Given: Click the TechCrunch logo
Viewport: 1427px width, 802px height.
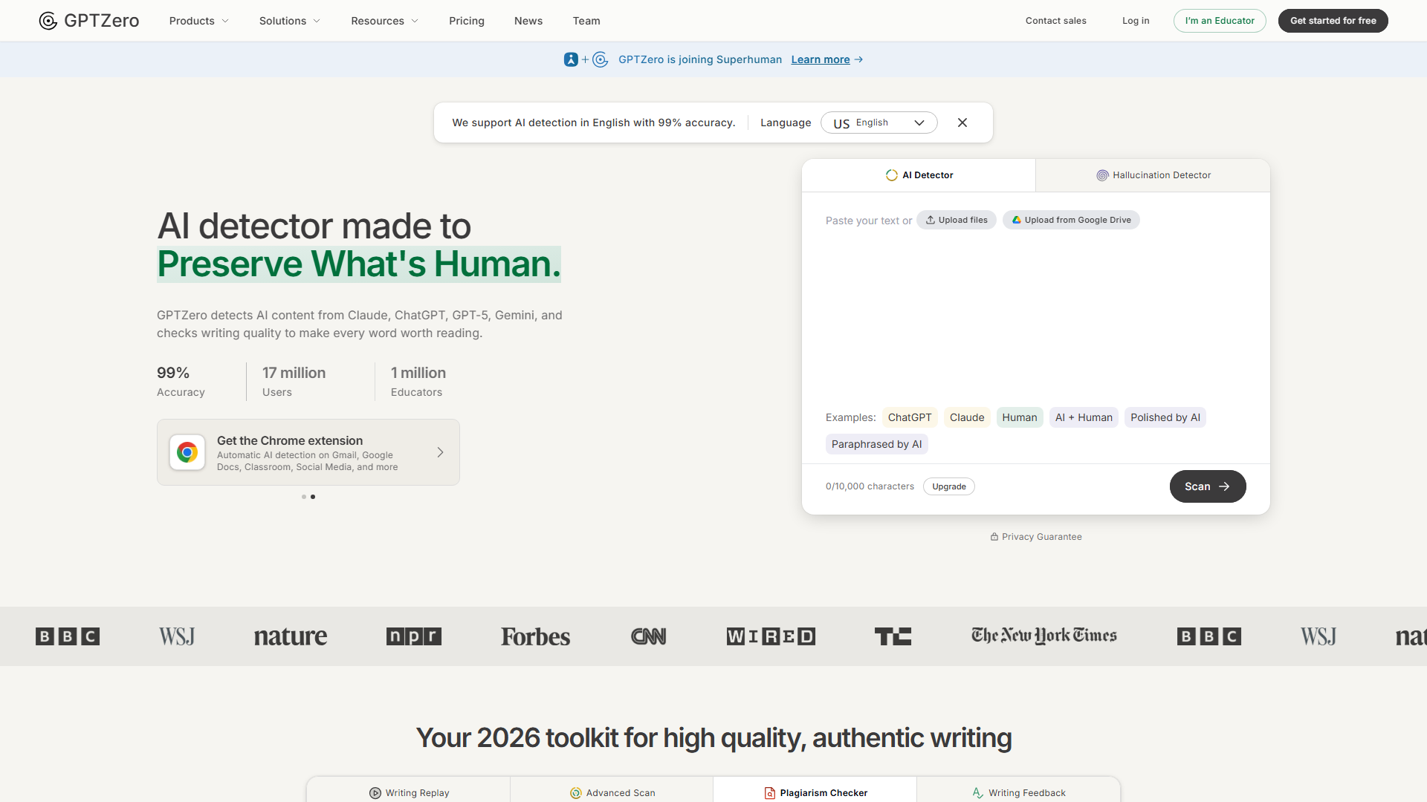Looking at the screenshot, I should (893, 636).
